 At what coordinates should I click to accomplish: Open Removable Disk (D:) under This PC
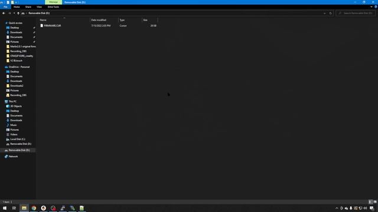(x=21, y=144)
